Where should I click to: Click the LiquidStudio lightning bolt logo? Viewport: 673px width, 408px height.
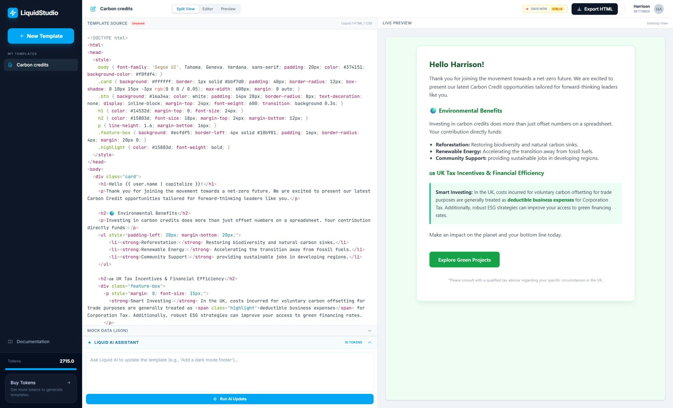13,13
